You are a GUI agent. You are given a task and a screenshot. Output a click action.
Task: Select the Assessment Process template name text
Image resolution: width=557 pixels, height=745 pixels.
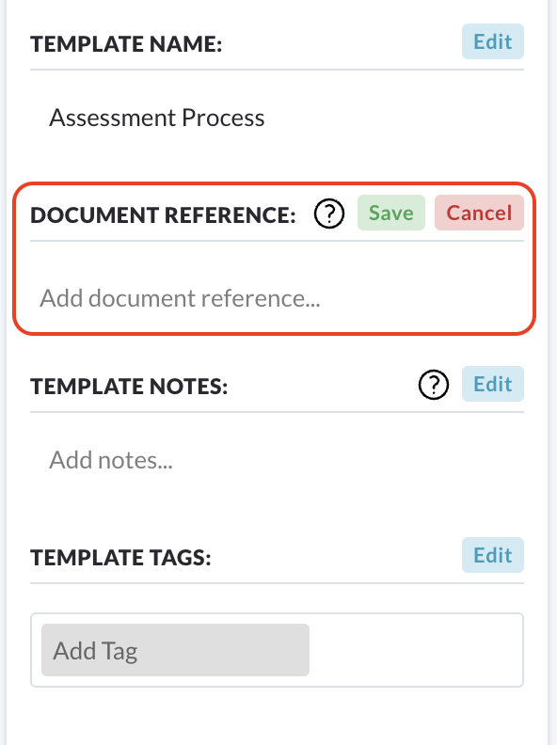(157, 118)
